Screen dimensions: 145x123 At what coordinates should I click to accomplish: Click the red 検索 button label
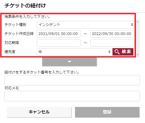coord(126,52)
